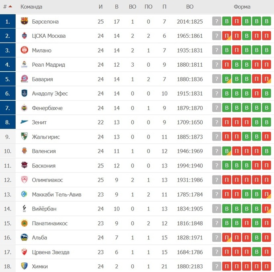274x272 pixels.
Task: Click the Zenit team logo
Action: tap(24, 122)
